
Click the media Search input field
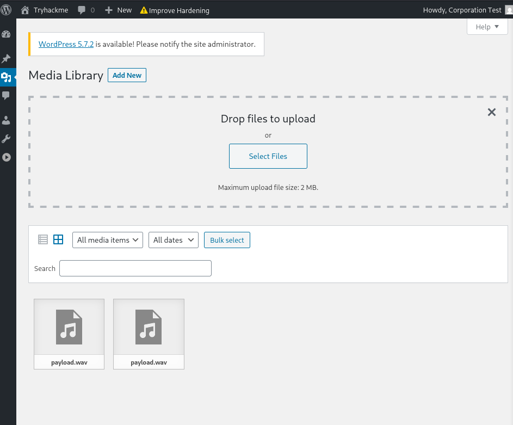coord(135,268)
